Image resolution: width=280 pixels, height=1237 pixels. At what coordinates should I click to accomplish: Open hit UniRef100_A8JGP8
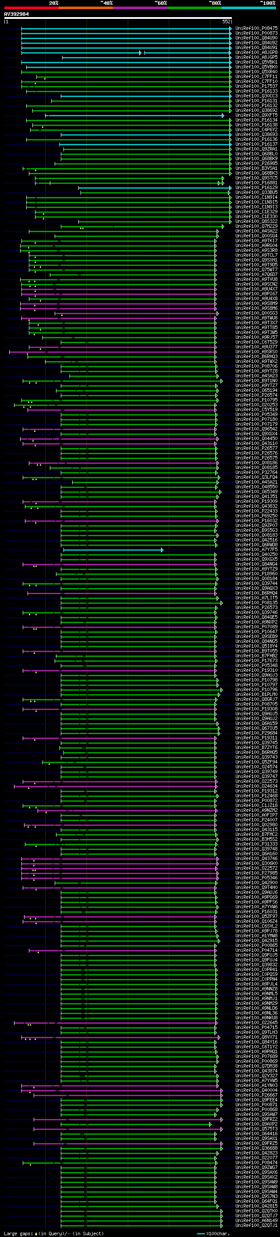(x=256, y=52)
